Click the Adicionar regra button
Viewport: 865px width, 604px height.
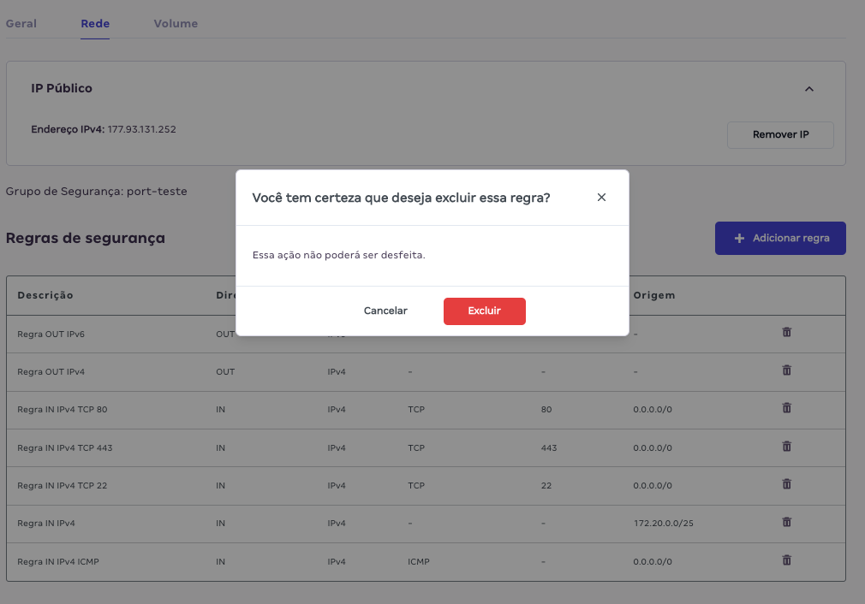pos(780,239)
